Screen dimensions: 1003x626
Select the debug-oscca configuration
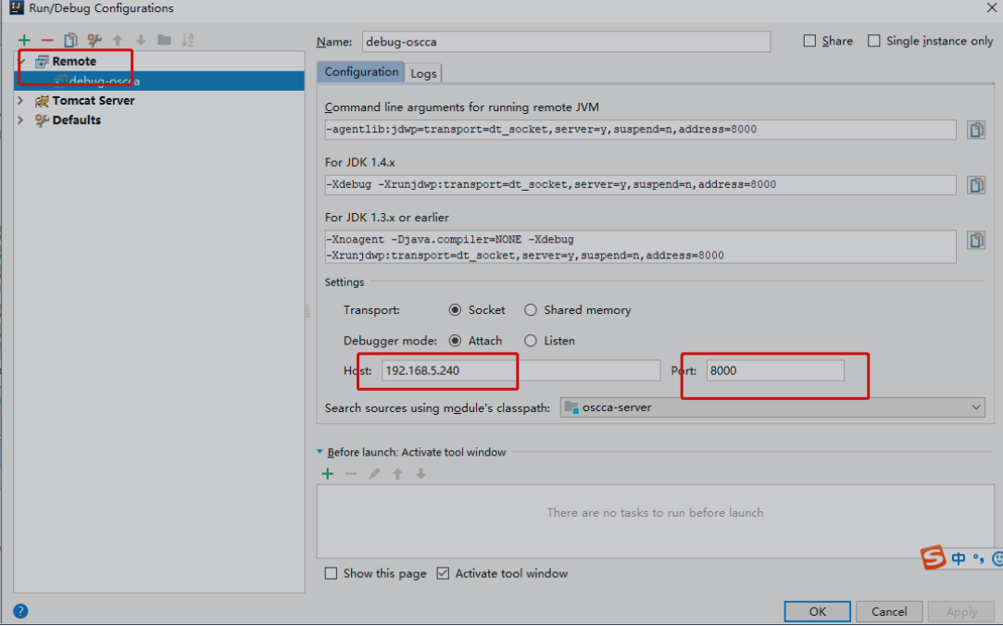(159, 81)
